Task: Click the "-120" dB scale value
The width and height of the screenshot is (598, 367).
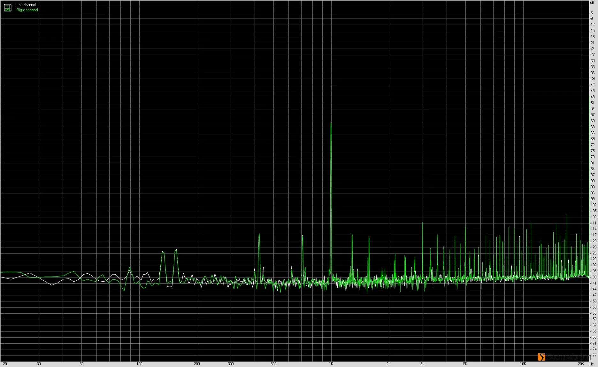Action: click(593, 241)
